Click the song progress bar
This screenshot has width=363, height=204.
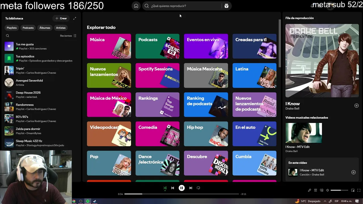pyautogui.click(x=181, y=194)
